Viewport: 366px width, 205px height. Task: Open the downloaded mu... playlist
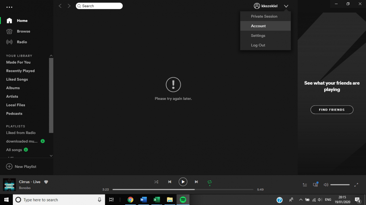tap(22, 141)
